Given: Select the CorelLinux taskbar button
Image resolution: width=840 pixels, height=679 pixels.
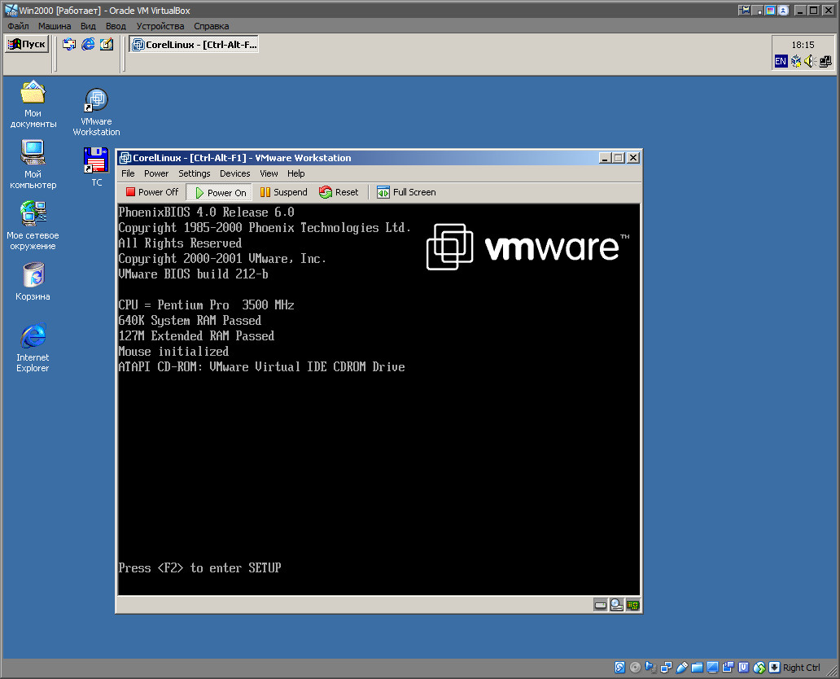Looking at the screenshot, I should (x=194, y=45).
